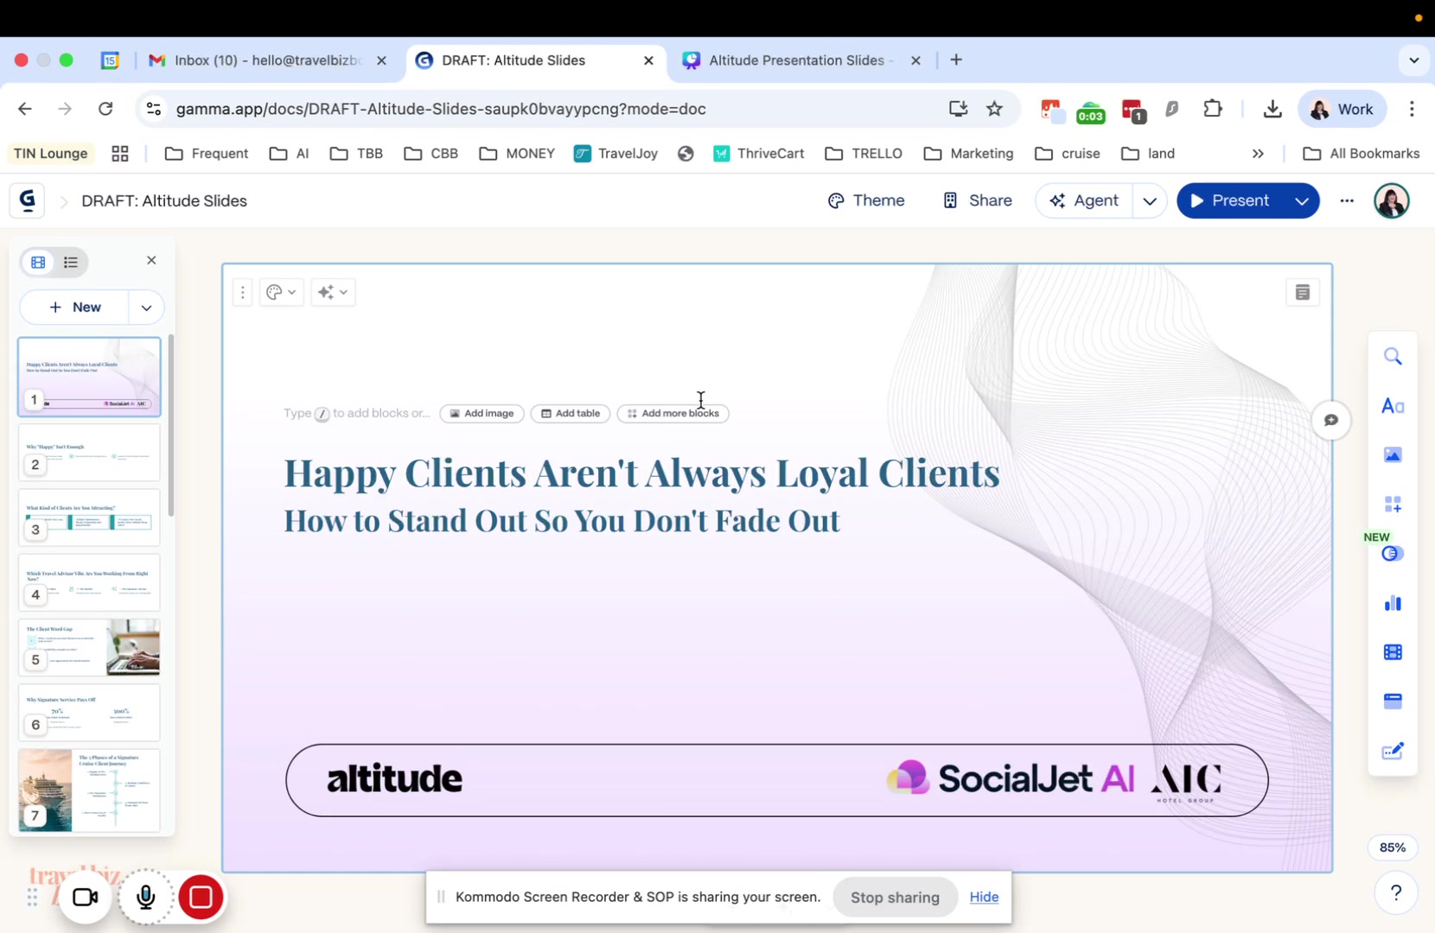
Task: Click the Share button
Action: point(978,201)
